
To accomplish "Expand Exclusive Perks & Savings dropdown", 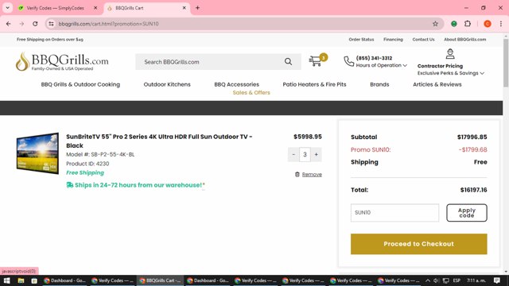I will coord(451,73).
